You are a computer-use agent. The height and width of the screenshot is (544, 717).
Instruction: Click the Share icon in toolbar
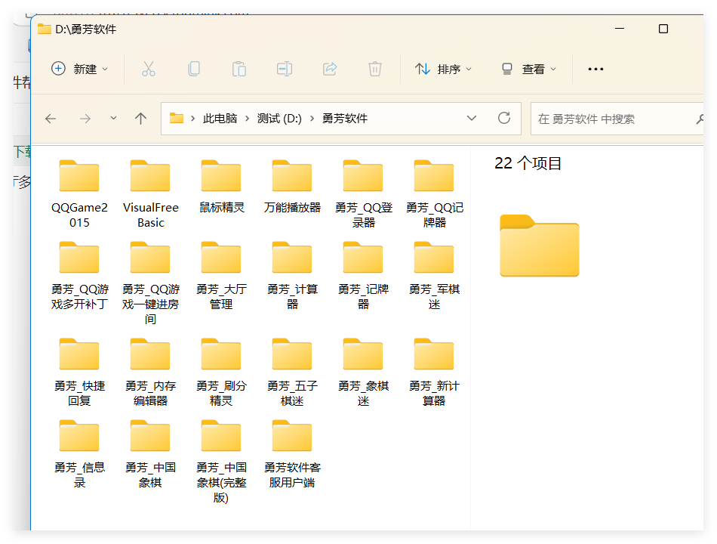330,69
